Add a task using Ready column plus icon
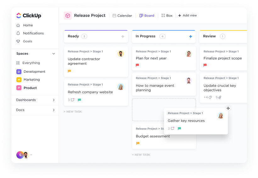This screenshot has height=178, width=258. pyautogui.click(x=123, y=36)
